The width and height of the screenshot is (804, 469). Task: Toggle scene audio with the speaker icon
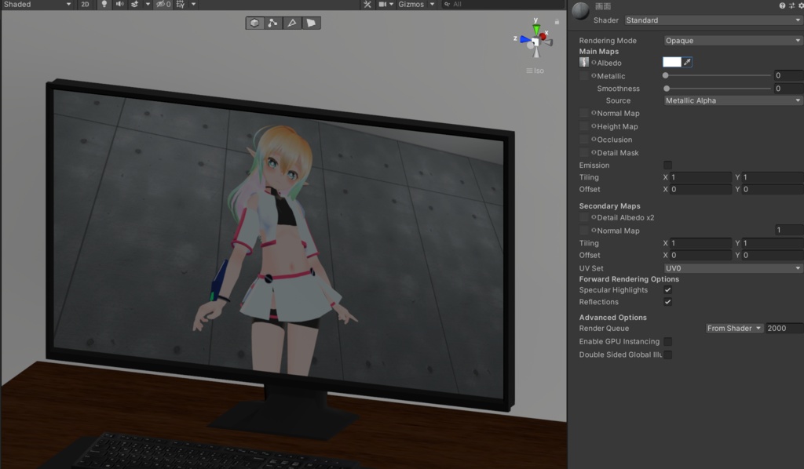point(119,4)
